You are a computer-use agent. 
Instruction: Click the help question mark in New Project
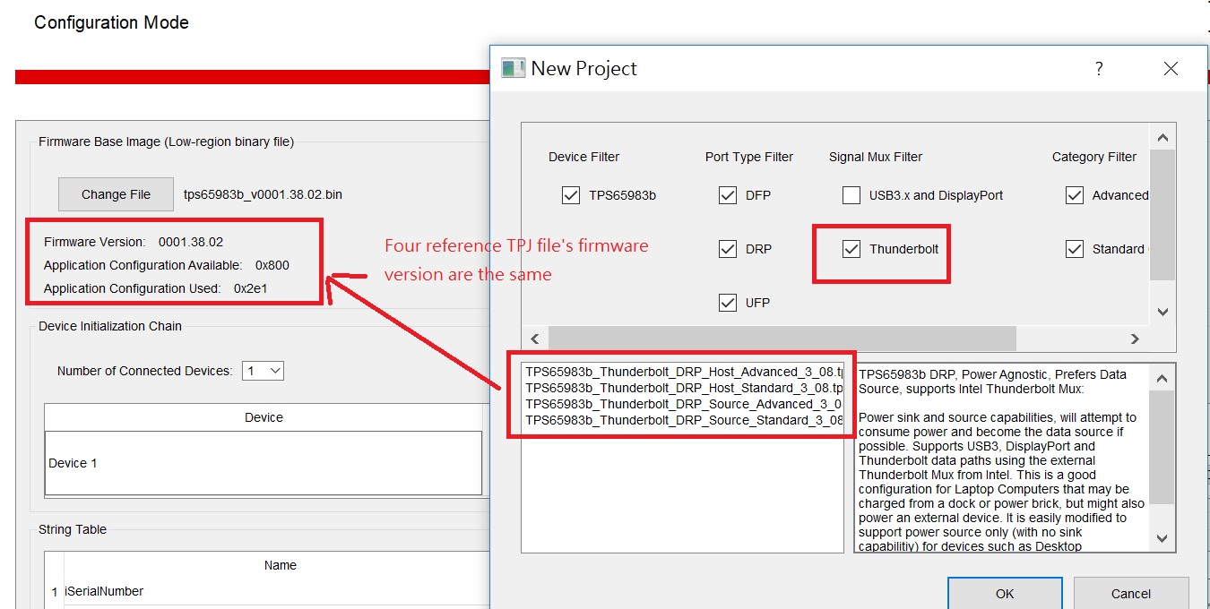point(1099,68)
